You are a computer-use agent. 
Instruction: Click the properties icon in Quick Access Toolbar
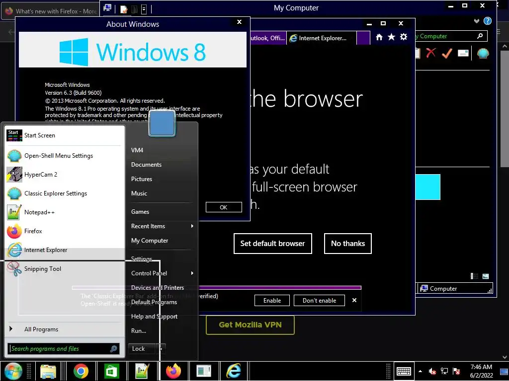[124, 9]
